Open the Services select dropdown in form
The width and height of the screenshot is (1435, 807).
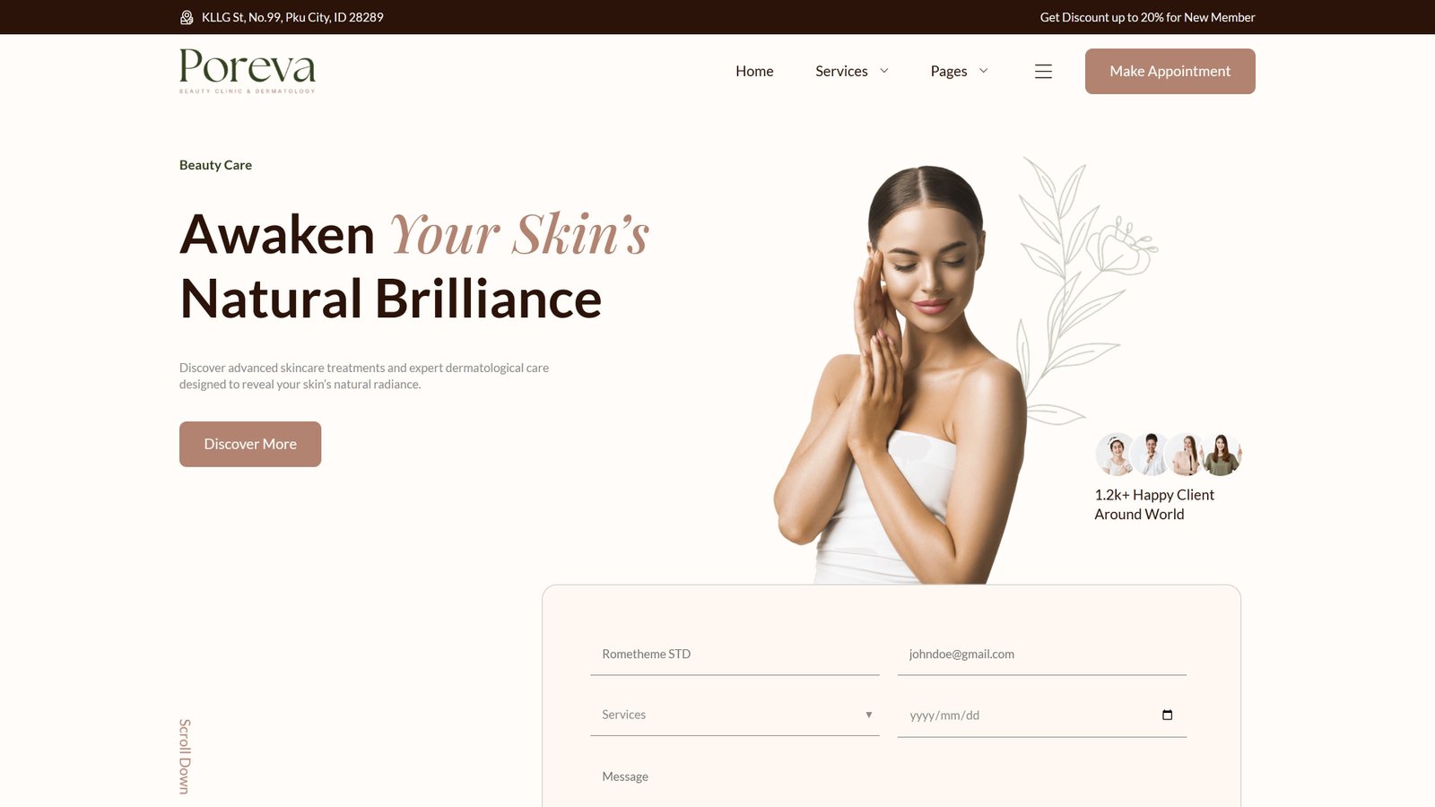click(735, 715)
